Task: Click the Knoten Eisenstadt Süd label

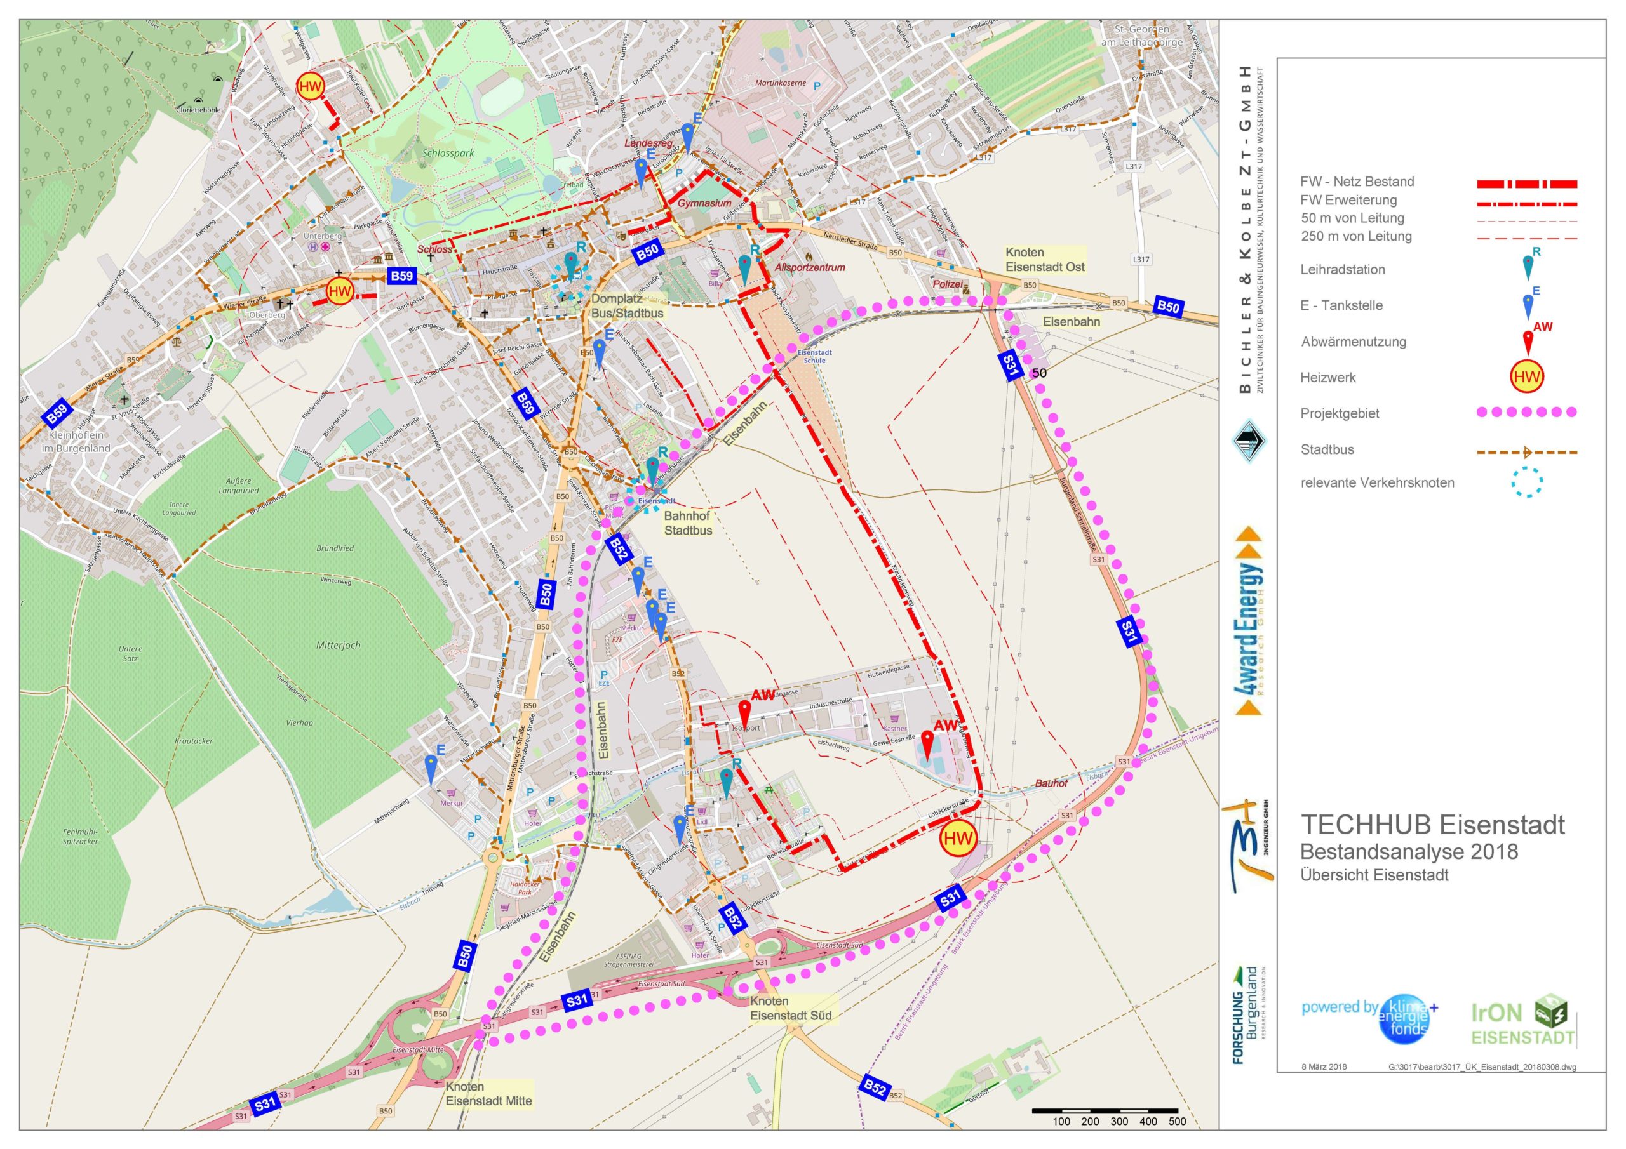Action: point(790,1008)
